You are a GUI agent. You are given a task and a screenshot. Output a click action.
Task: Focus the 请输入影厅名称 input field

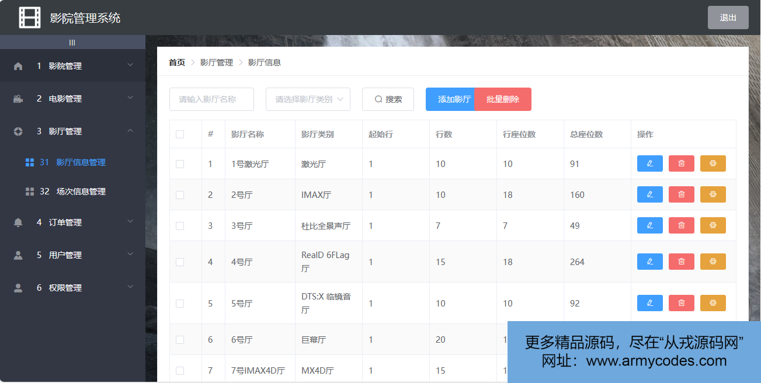(211, 99)
